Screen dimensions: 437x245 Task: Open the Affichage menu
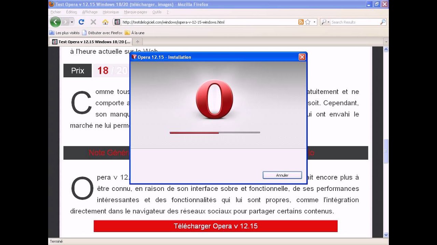[x=90, y=12]
